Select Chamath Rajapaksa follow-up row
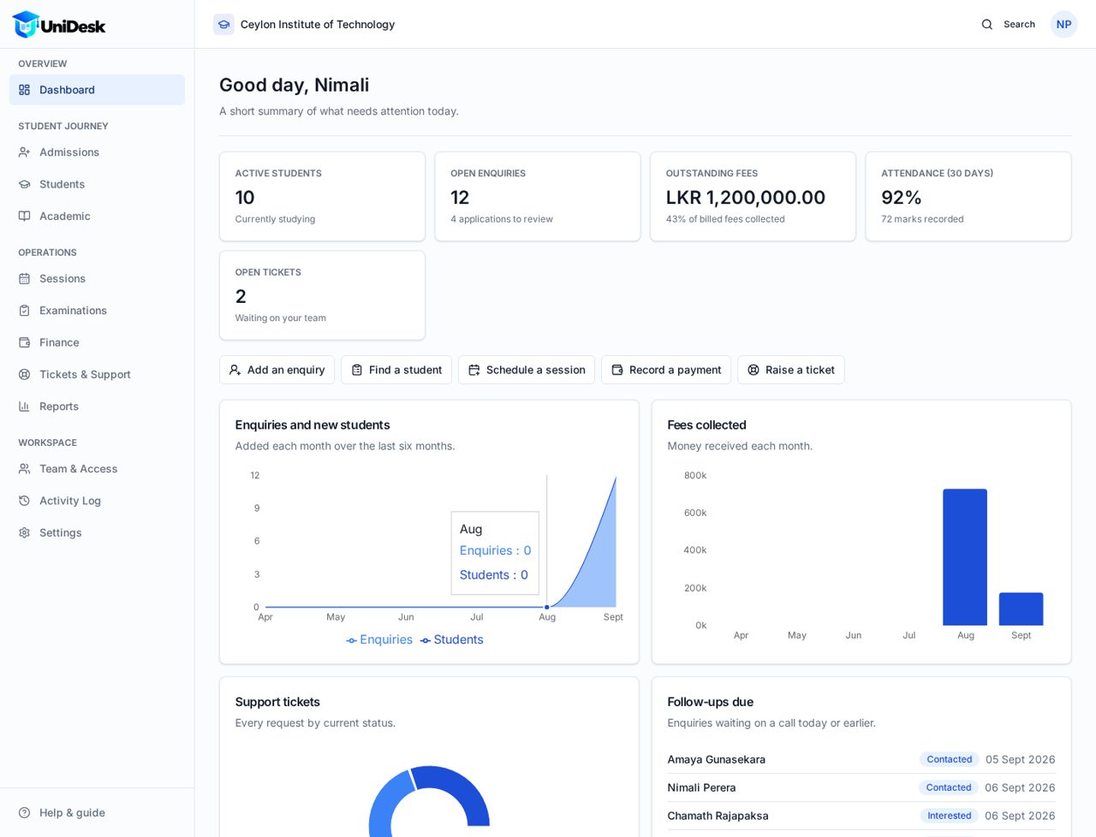Image resolution: width=1096 pixels, height=837 pixels. point(861,816)
